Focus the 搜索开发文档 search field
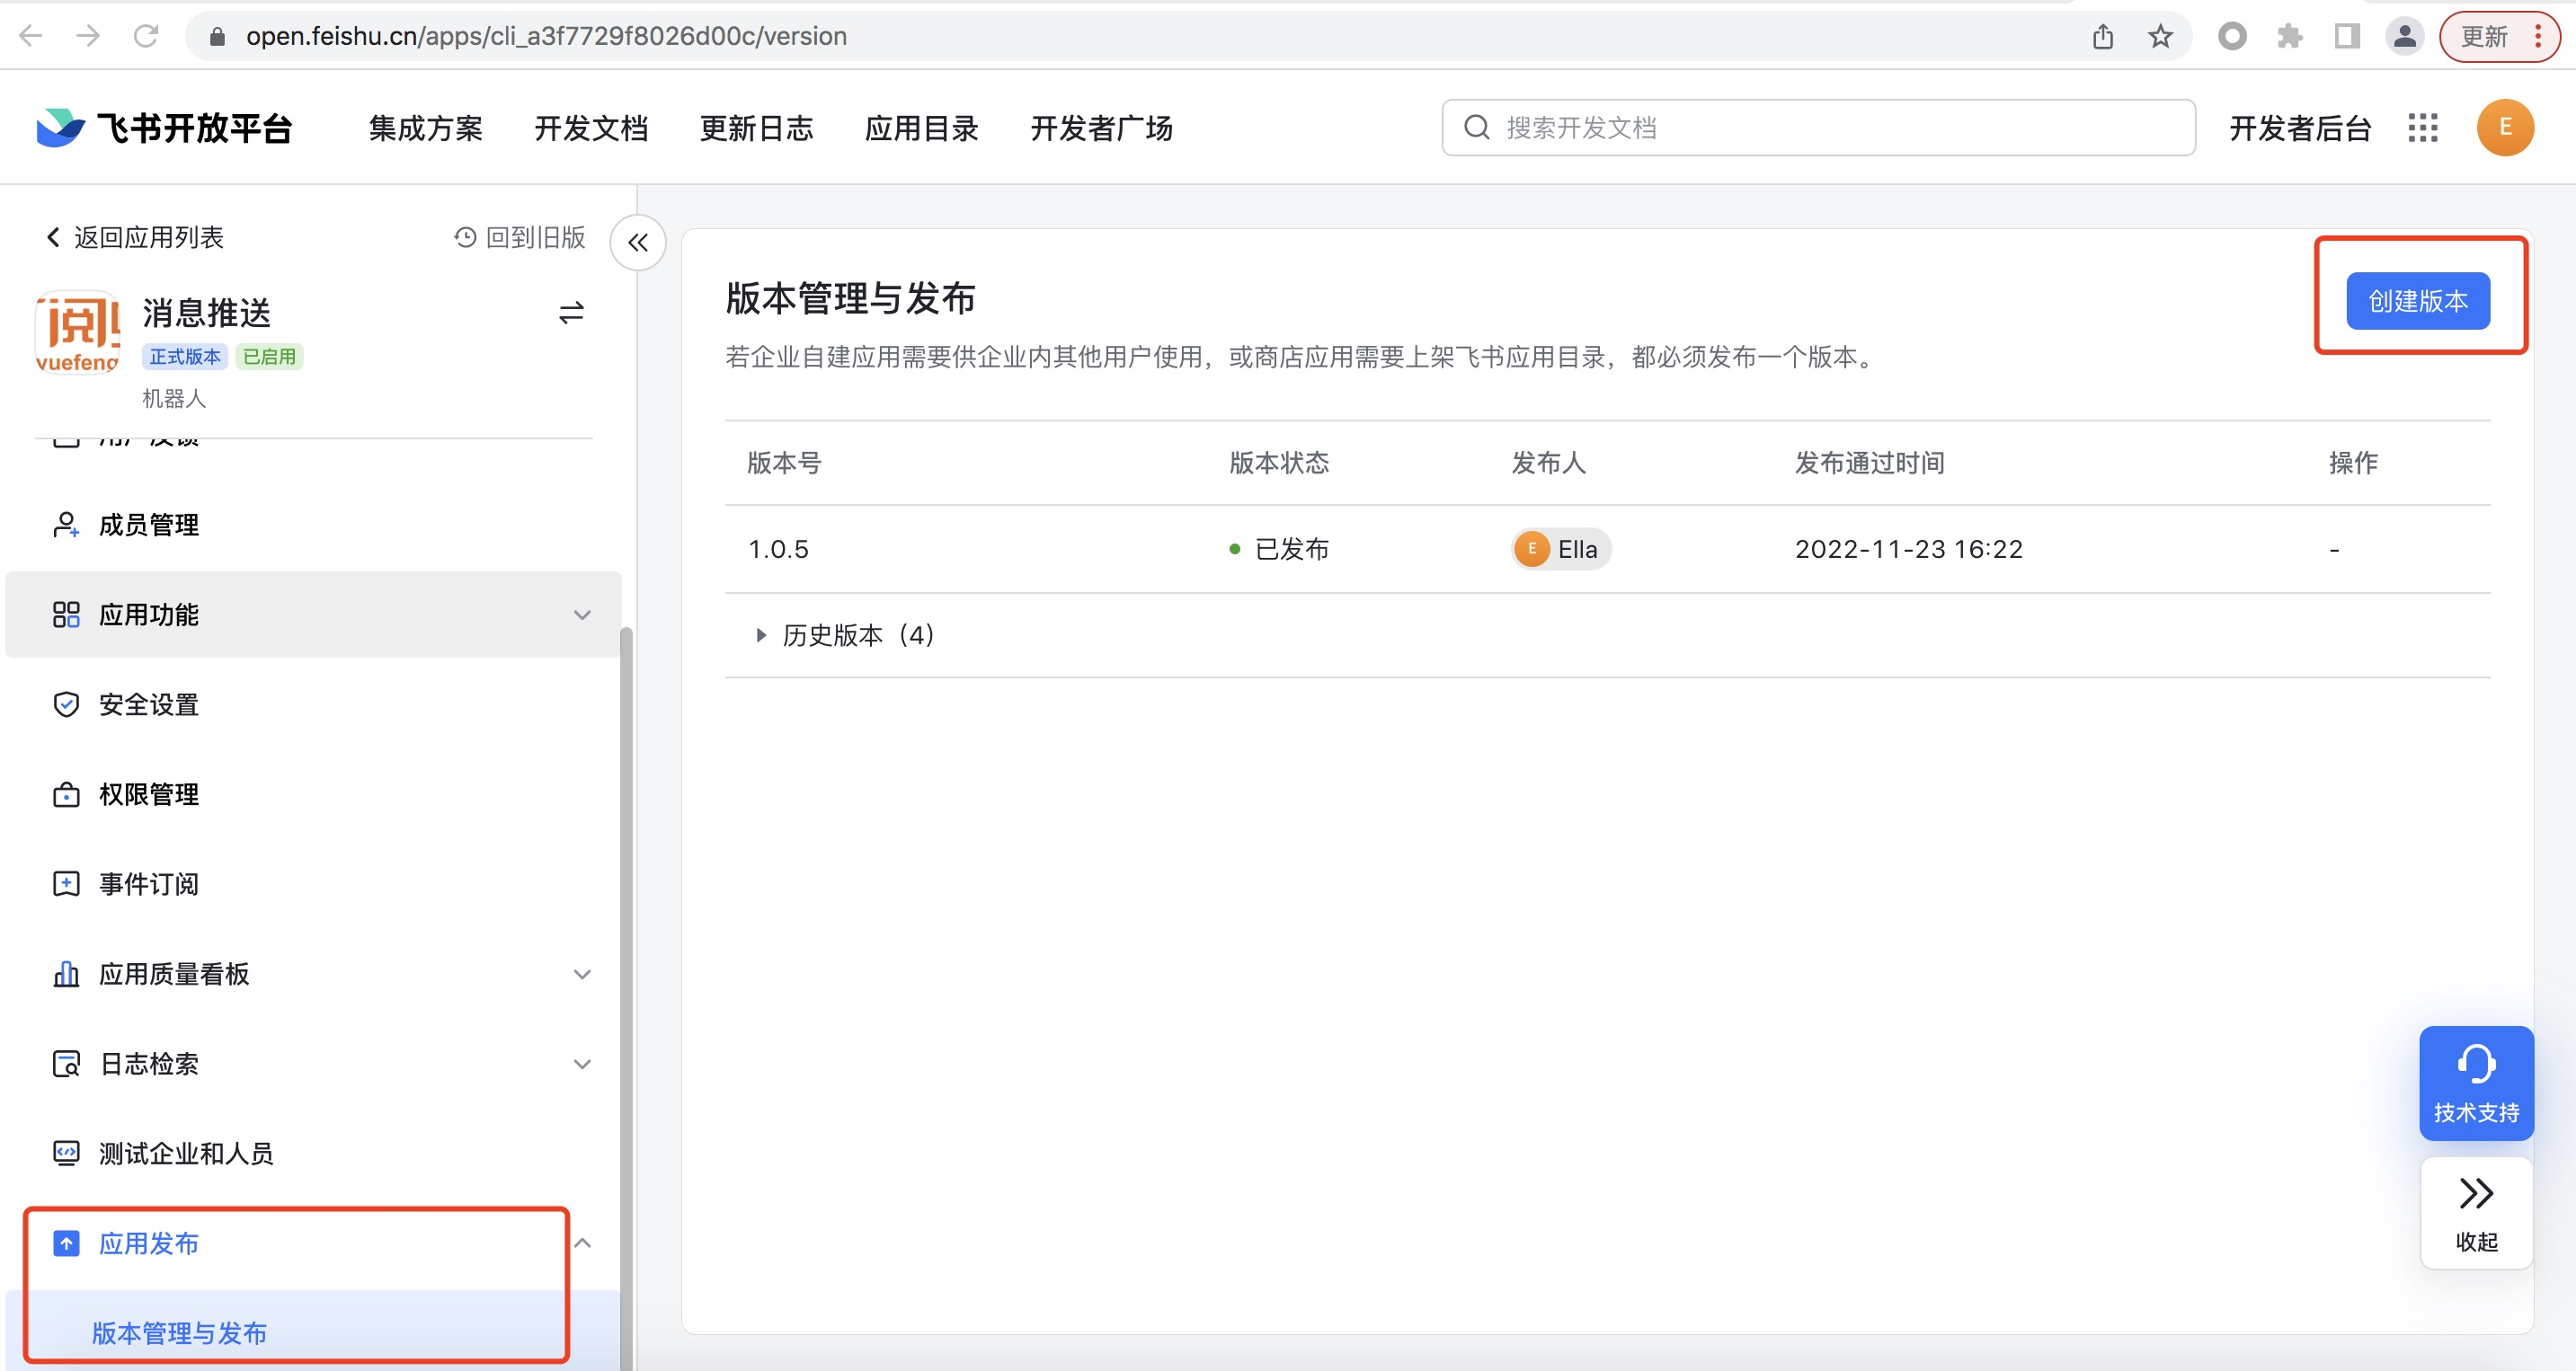Image resolution: width=2576 pixels, height=1371 pixels. 1818,128
